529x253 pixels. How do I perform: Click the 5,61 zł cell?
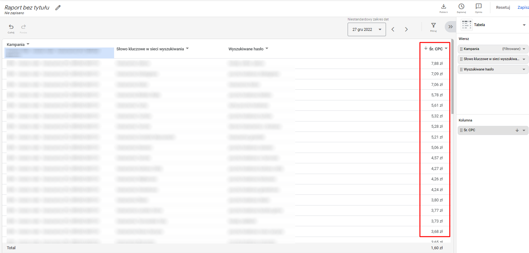[x=437, y=105]
